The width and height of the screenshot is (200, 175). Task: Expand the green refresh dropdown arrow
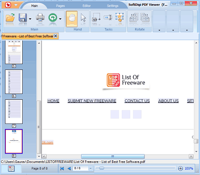60,19
